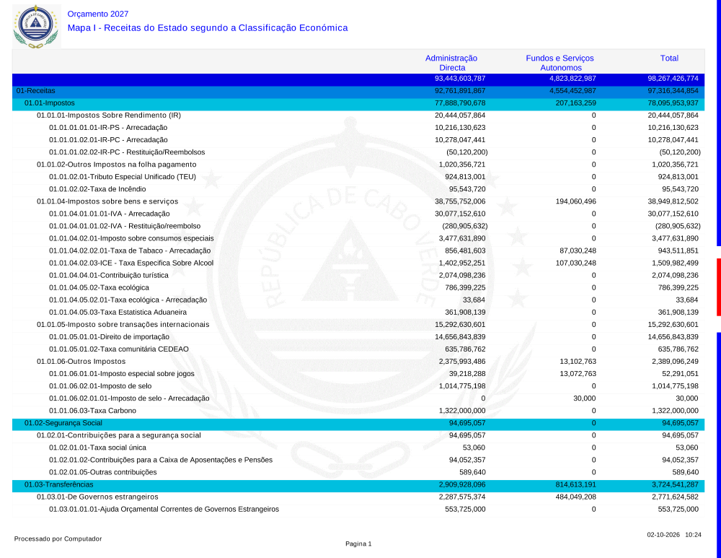Image resolution: width=721 pixels, height=558 pixels.
Task: Click the "IVA - Arrecadação" row label
Action: coord(110,214)
